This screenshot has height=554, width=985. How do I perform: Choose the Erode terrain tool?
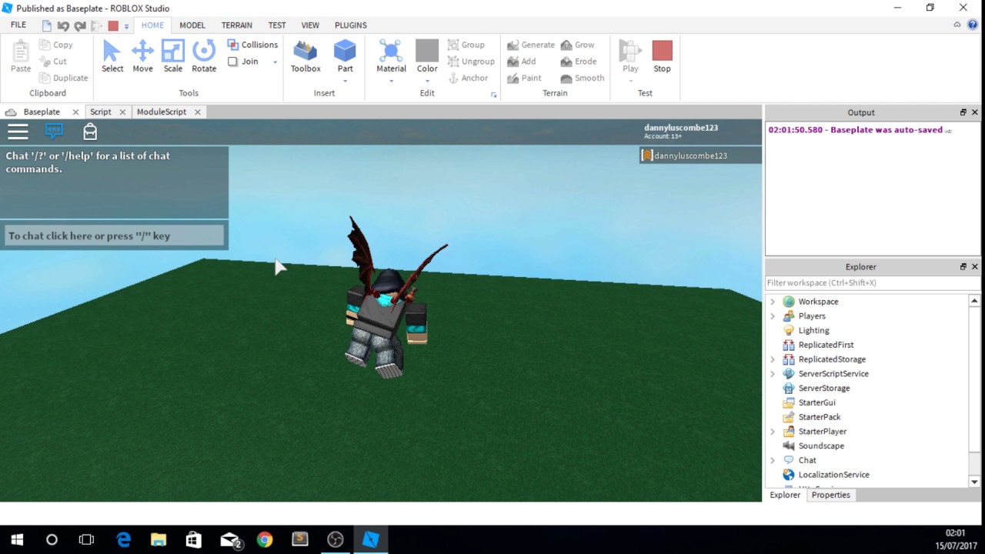coord(579,62)
